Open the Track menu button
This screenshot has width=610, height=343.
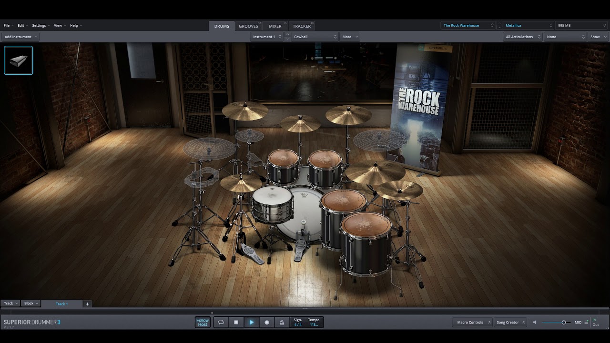pyautogui.click(x=10, y=303)
